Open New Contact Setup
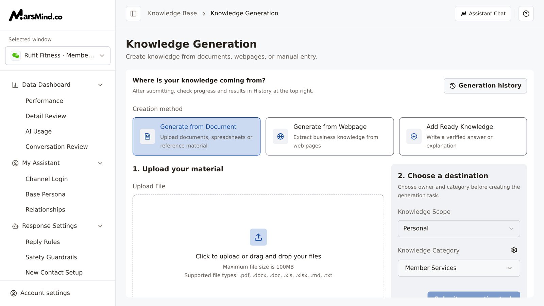The image size is (544, 306). coord(54,272)
